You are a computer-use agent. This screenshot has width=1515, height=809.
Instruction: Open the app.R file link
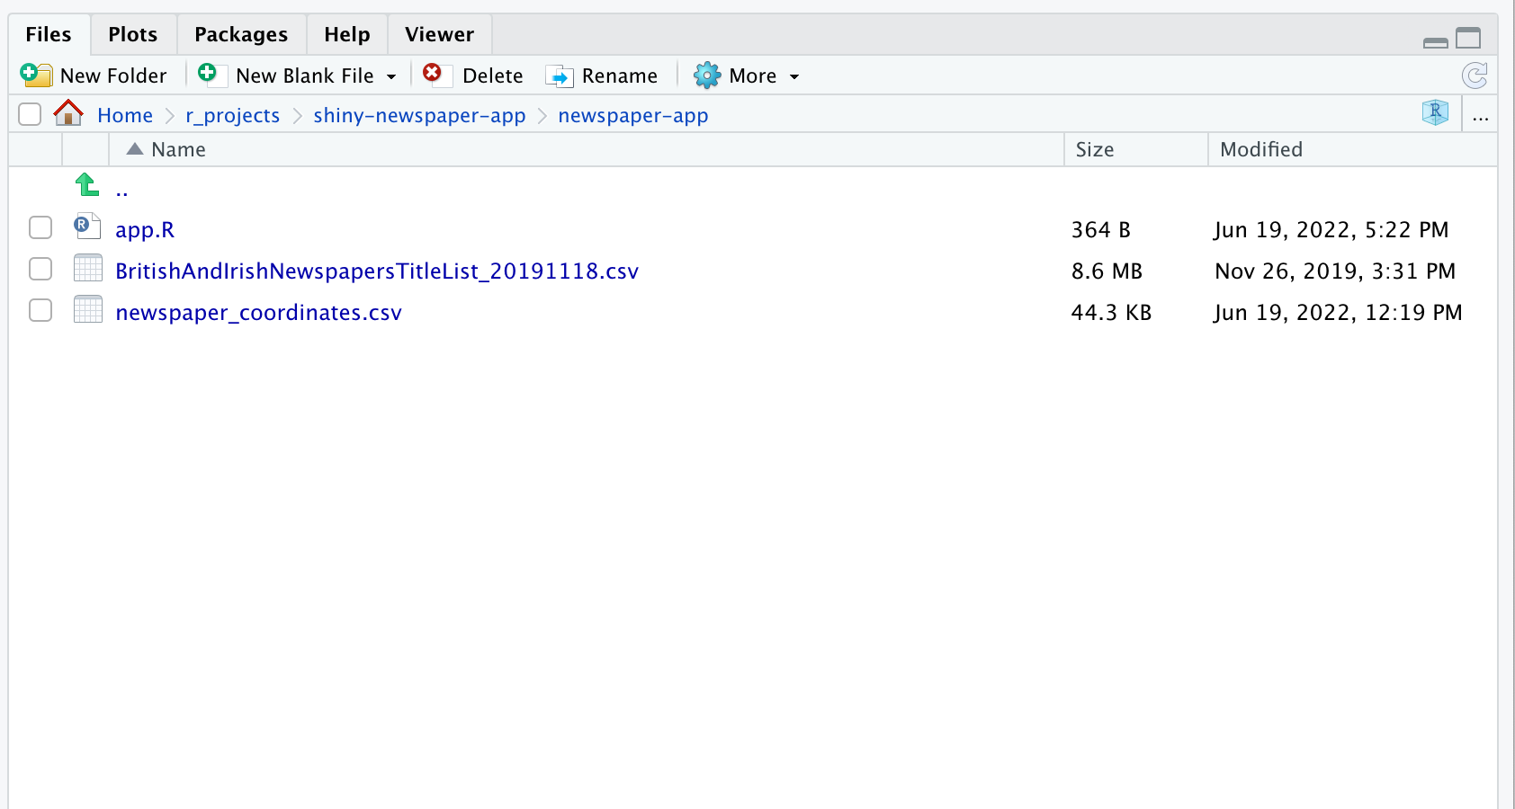click(144, 229)
